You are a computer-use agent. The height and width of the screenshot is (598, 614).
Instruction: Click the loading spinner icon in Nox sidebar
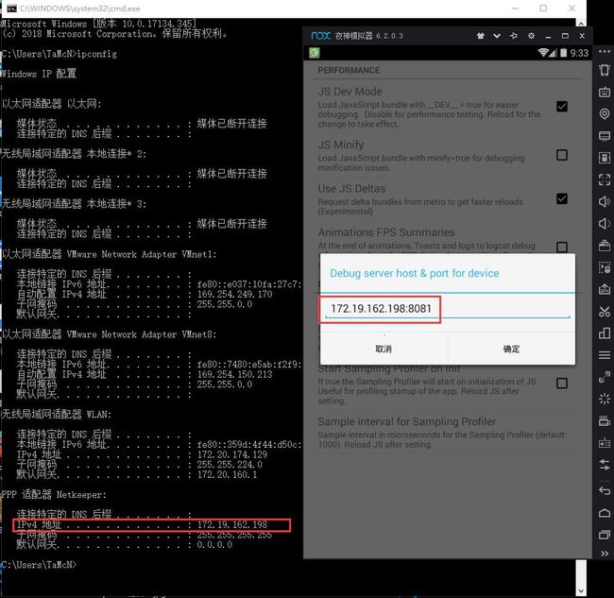click(605, 399)
